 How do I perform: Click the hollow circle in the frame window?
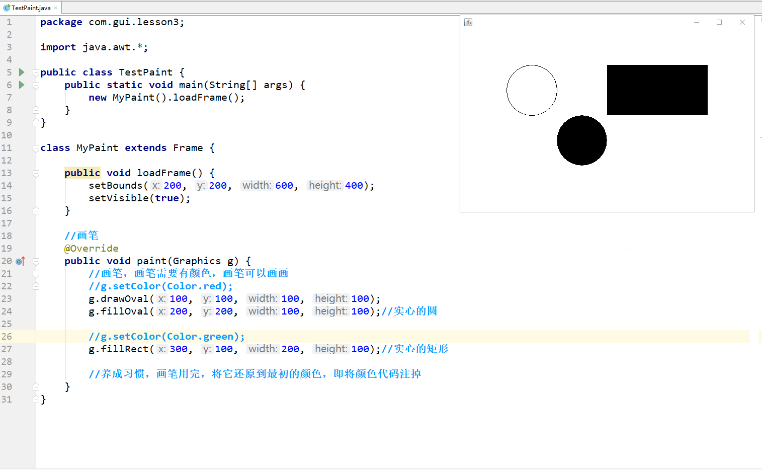tap(532, 90)
